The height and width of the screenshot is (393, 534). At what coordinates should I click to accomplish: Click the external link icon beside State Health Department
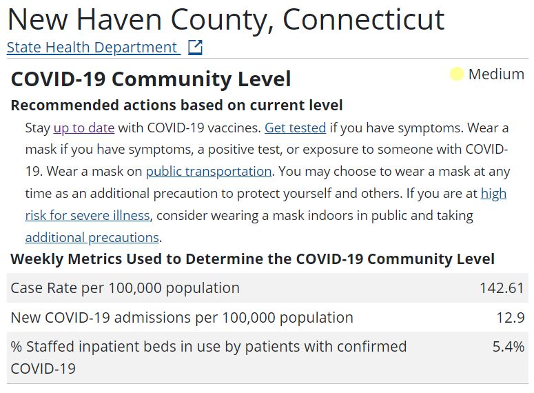point(196,48)
